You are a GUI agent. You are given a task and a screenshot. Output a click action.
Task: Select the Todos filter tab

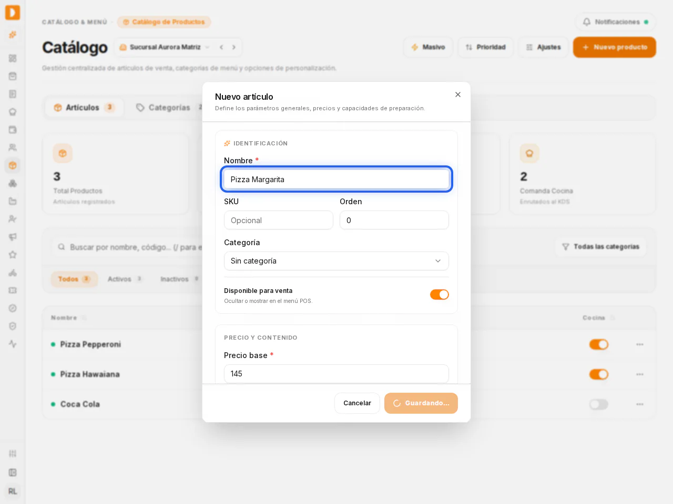pyautogui.click(x=74, y=279)
